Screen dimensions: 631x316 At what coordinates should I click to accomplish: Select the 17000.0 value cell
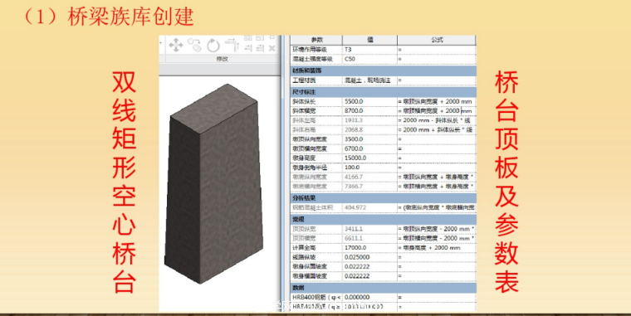point(369,248)
